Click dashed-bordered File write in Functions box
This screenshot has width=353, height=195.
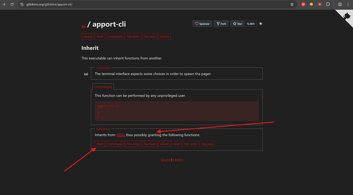tap(191, 144)
